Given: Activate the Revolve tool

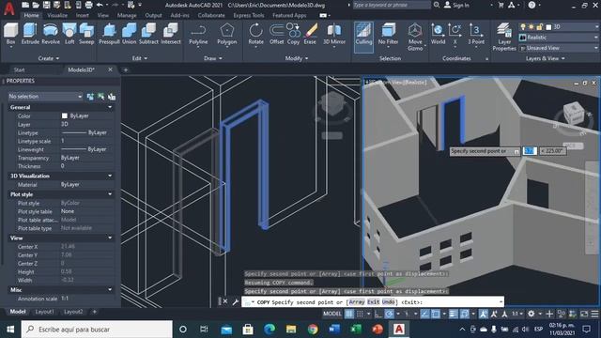Looking at the screenshot, I should (51, 34).
